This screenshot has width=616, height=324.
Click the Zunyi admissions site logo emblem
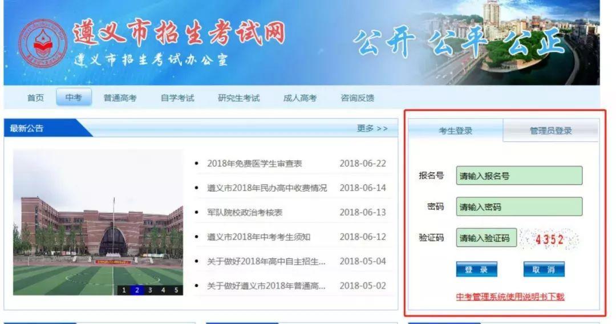(x=42, y=43)
